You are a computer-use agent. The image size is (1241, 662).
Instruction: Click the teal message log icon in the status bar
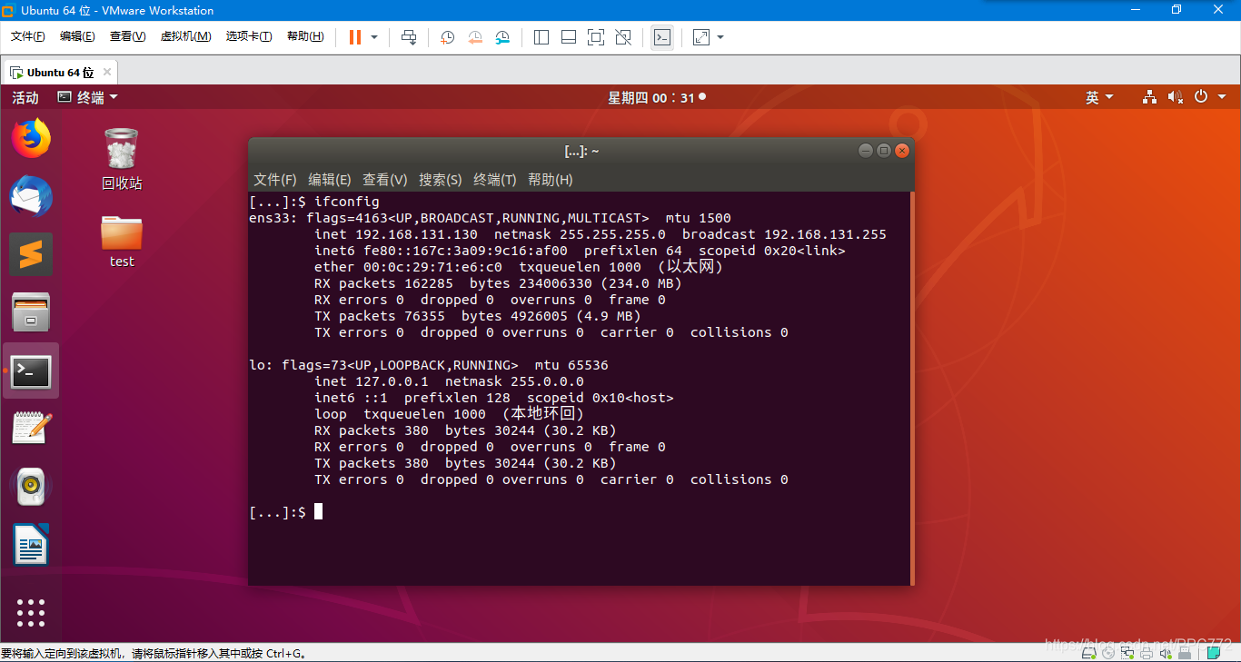tap(1214, 652)
